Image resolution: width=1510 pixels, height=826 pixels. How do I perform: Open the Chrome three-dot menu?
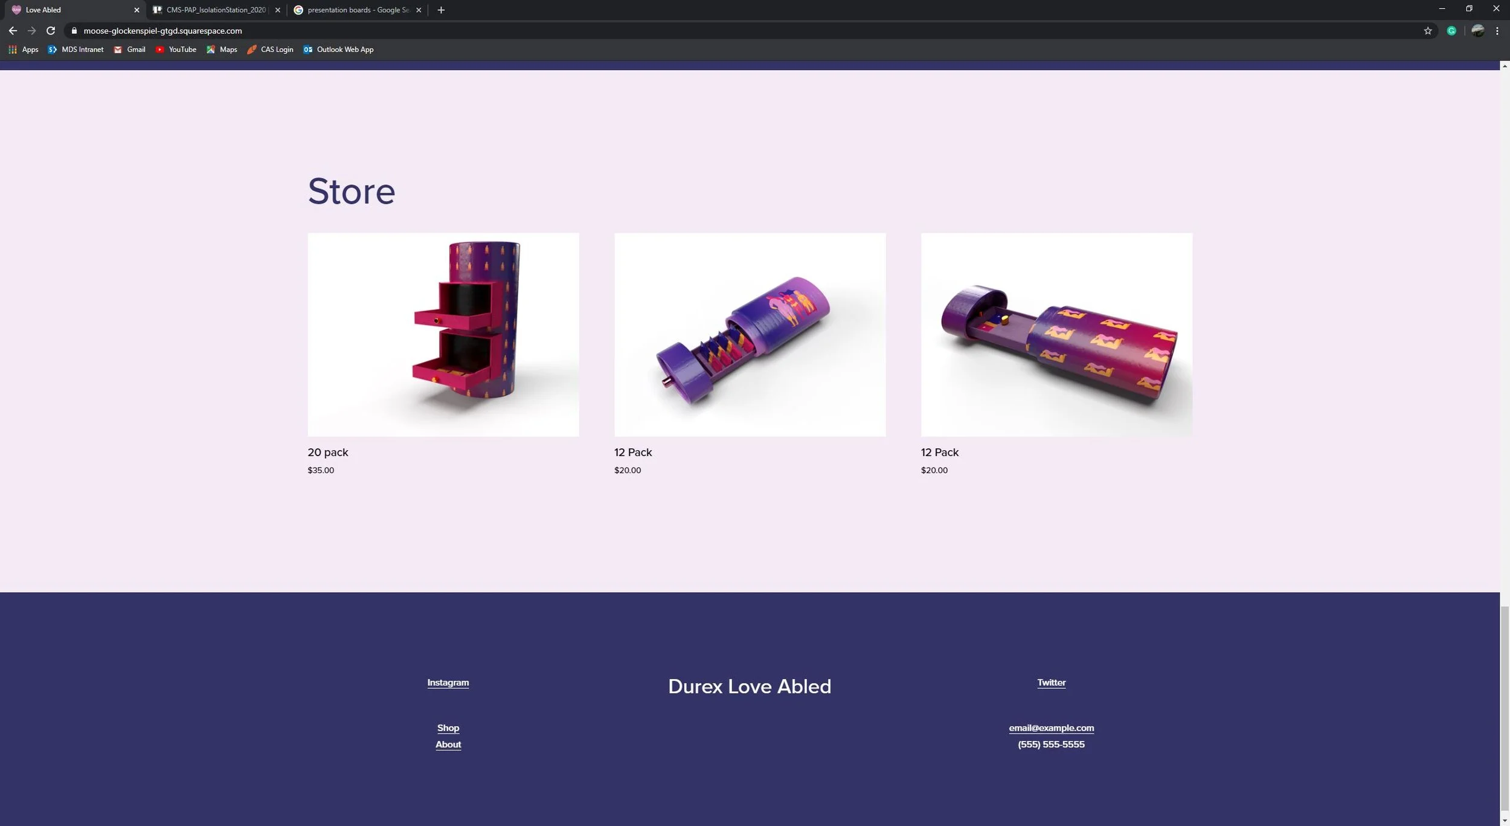(x=1497, y=31)
